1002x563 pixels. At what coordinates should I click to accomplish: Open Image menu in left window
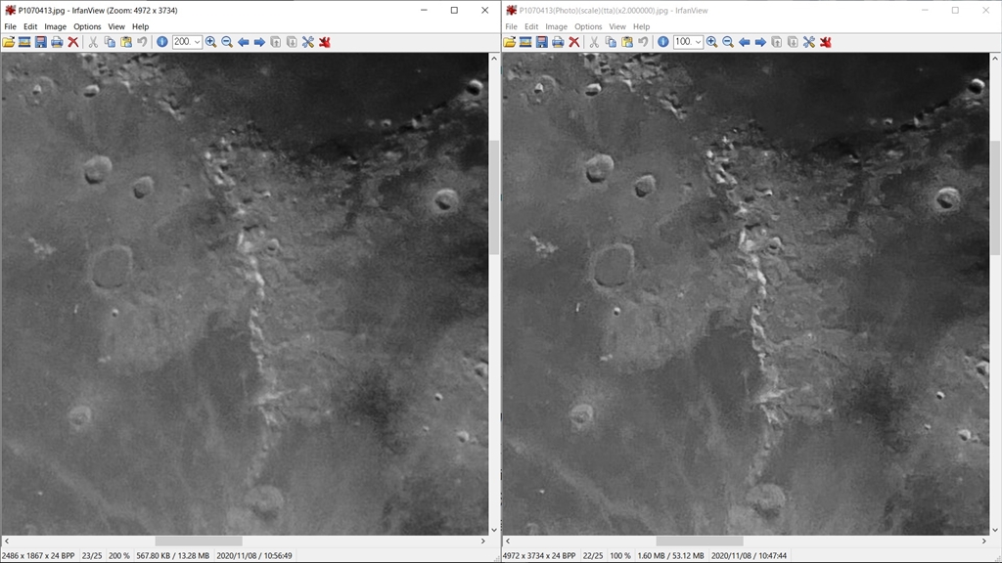[x=55, y=26]
